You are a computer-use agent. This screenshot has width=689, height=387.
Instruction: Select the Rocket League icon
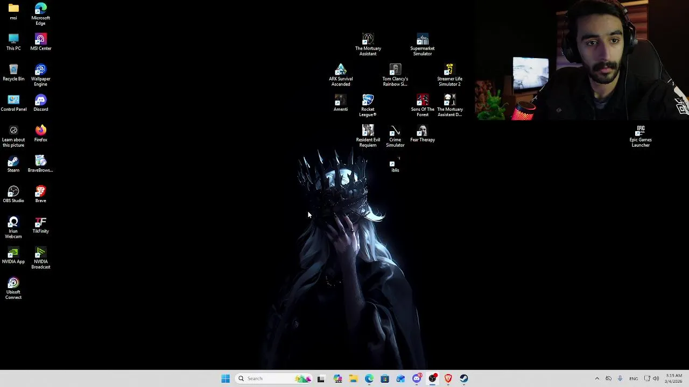point(368,106)
